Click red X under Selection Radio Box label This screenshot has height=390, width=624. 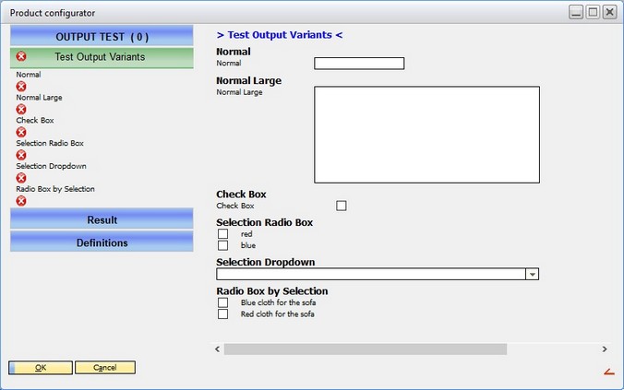21,155
